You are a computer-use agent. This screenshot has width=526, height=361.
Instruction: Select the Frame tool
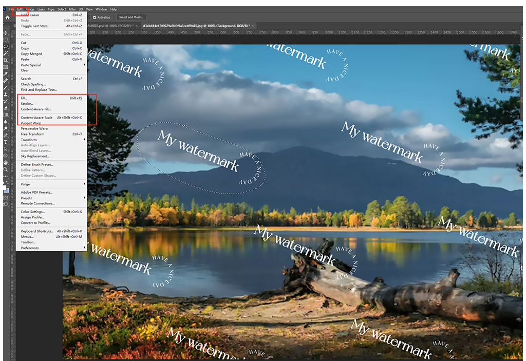[6, 67]
